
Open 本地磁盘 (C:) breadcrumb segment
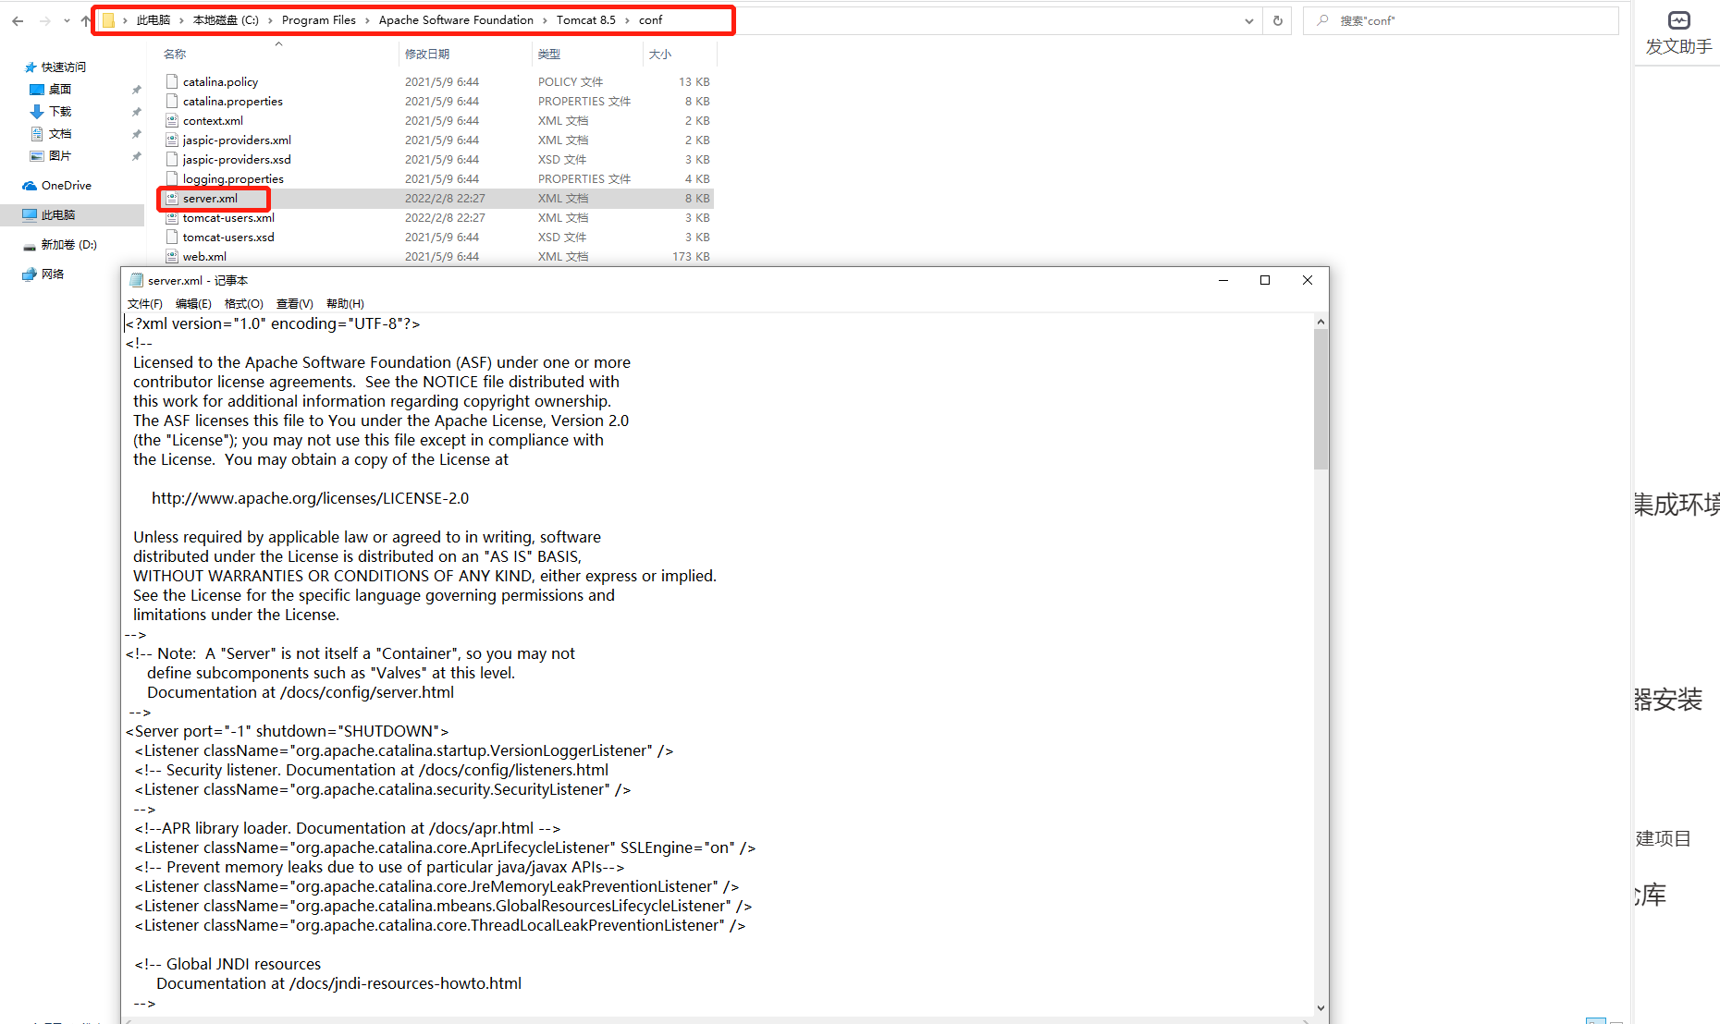point(226,20)
